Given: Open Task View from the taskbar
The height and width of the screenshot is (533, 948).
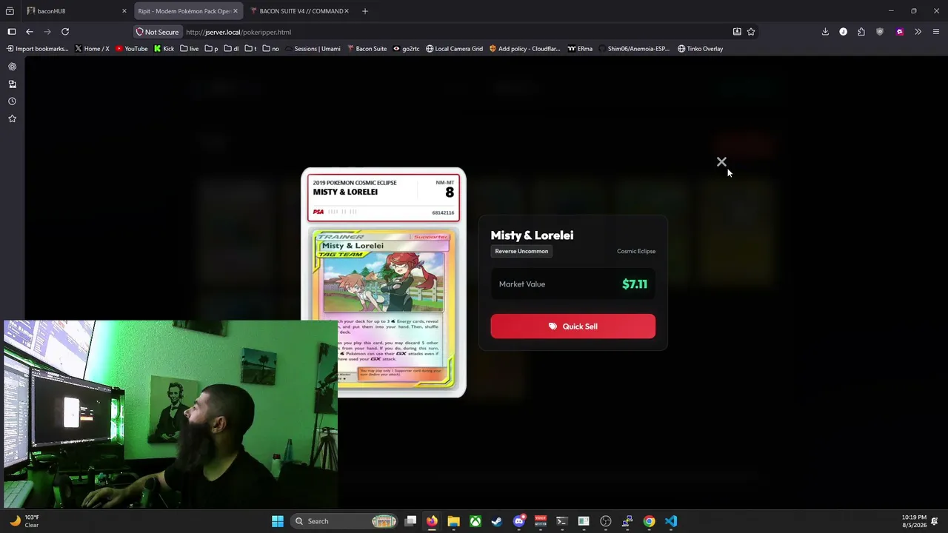Looking at the screenshot, I should coord(410,521).
